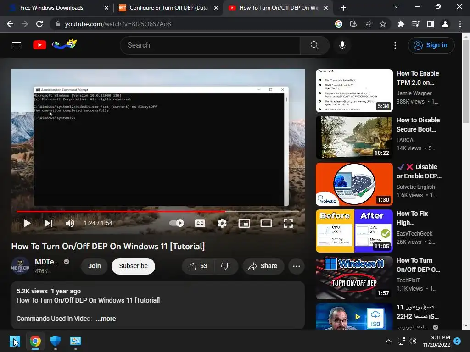Open the Chrome profile icon
470x352 pixels.
coord(445,24)
